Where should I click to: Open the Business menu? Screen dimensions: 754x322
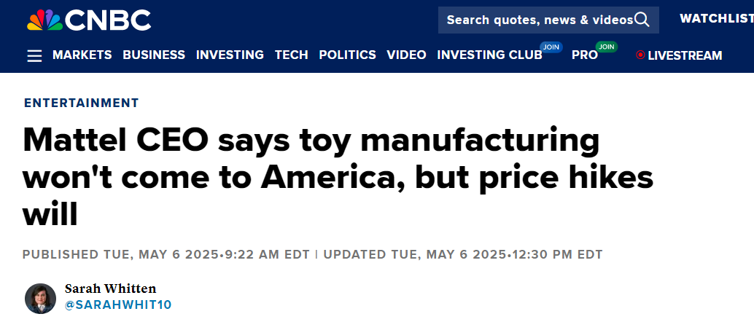click(x=154, y=55)
